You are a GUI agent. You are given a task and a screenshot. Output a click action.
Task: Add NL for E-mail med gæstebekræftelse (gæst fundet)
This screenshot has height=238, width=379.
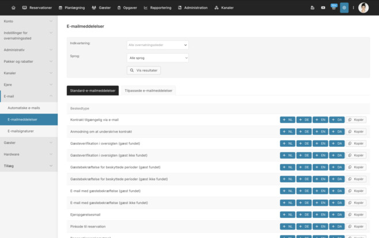(287, 191)
